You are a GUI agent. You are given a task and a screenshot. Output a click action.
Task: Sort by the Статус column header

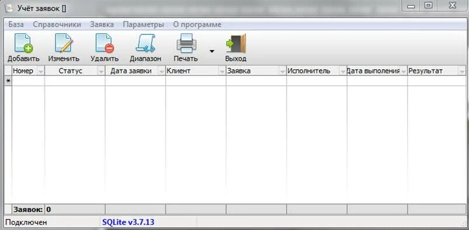coord(70,71)
